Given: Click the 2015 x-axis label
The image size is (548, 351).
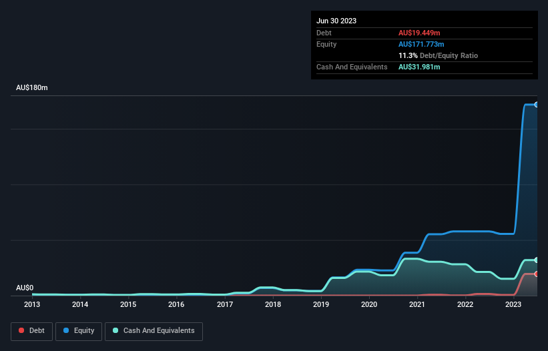Looking at the screenshot, I should [x=128, y=304].
